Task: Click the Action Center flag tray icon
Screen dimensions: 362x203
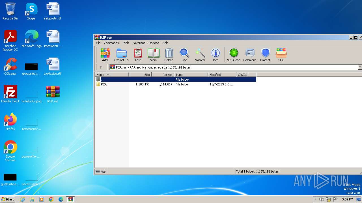Action: pyautogui.click(x=335, y=199)
